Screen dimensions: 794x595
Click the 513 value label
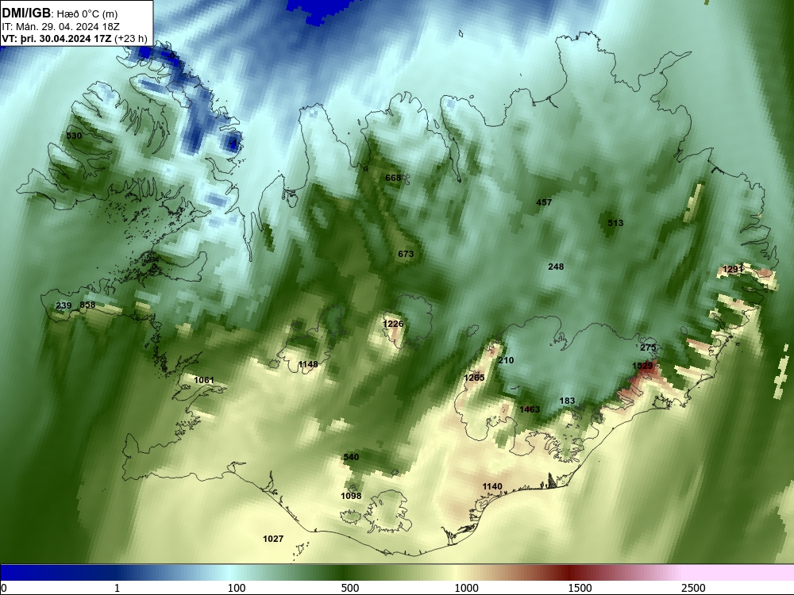tap(615, 223)
